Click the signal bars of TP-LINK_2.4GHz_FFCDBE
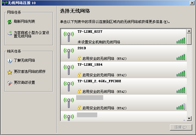196x135 pixels. pyautogui.click(x=180, y=90)
